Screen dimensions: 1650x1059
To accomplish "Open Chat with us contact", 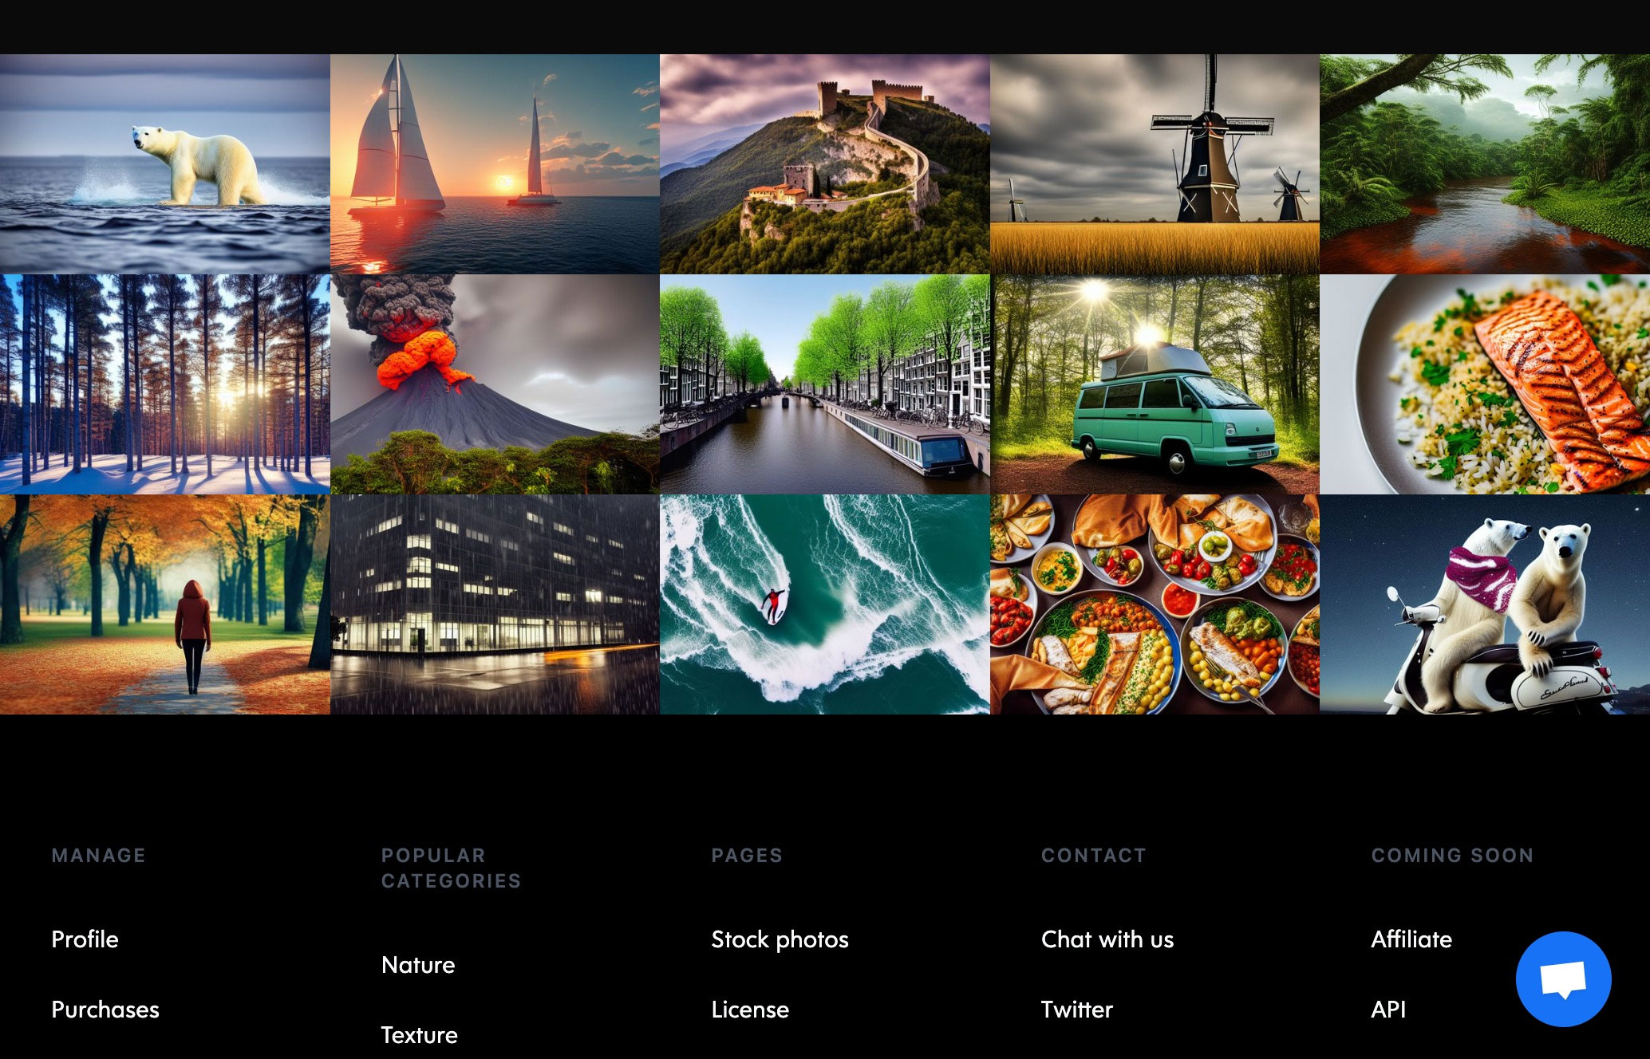I will pyautogui.click(x=1107, y=939).
